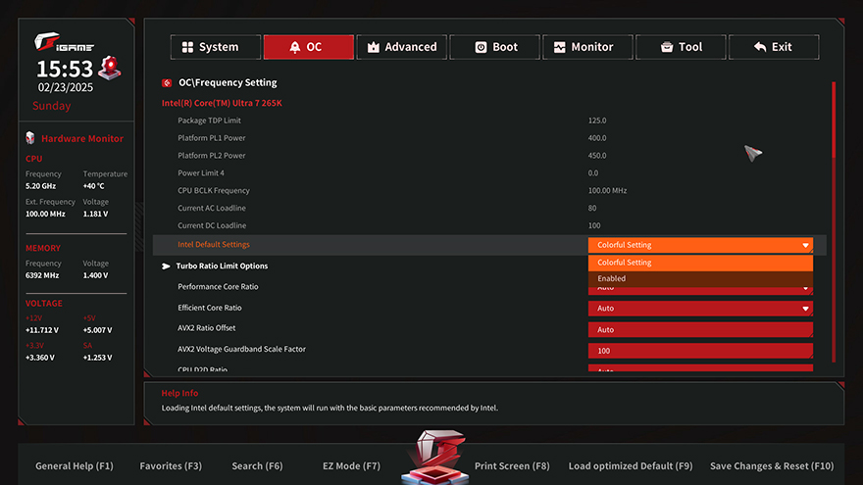
Task: Click the OC tab rocket icon
Action: click(x=295, y=47)
